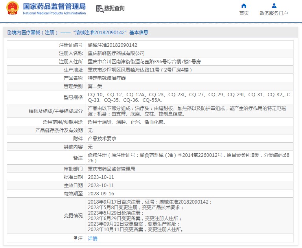Viewport: 302px width, 248px height.
Task: Open 政务服务门户 via the person icon
Action: tap(274, 6)
